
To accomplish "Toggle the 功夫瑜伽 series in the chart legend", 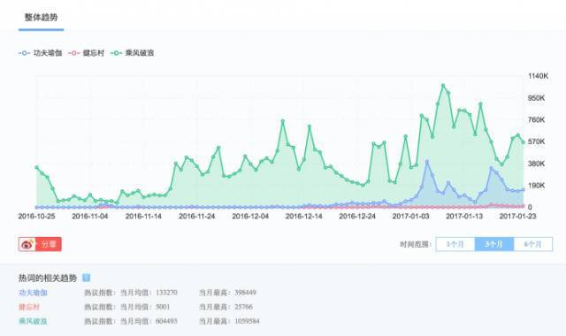I will (40, 53).
